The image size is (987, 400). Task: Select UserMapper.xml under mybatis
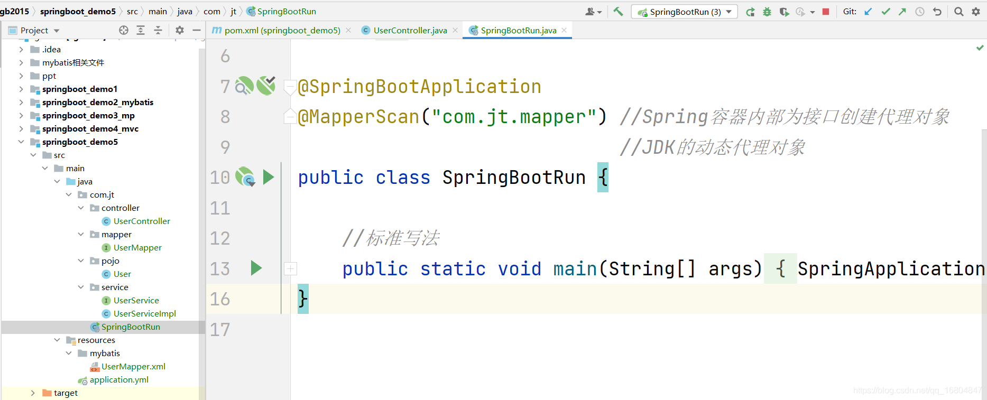pyautogui.click(x=133, y=366)
